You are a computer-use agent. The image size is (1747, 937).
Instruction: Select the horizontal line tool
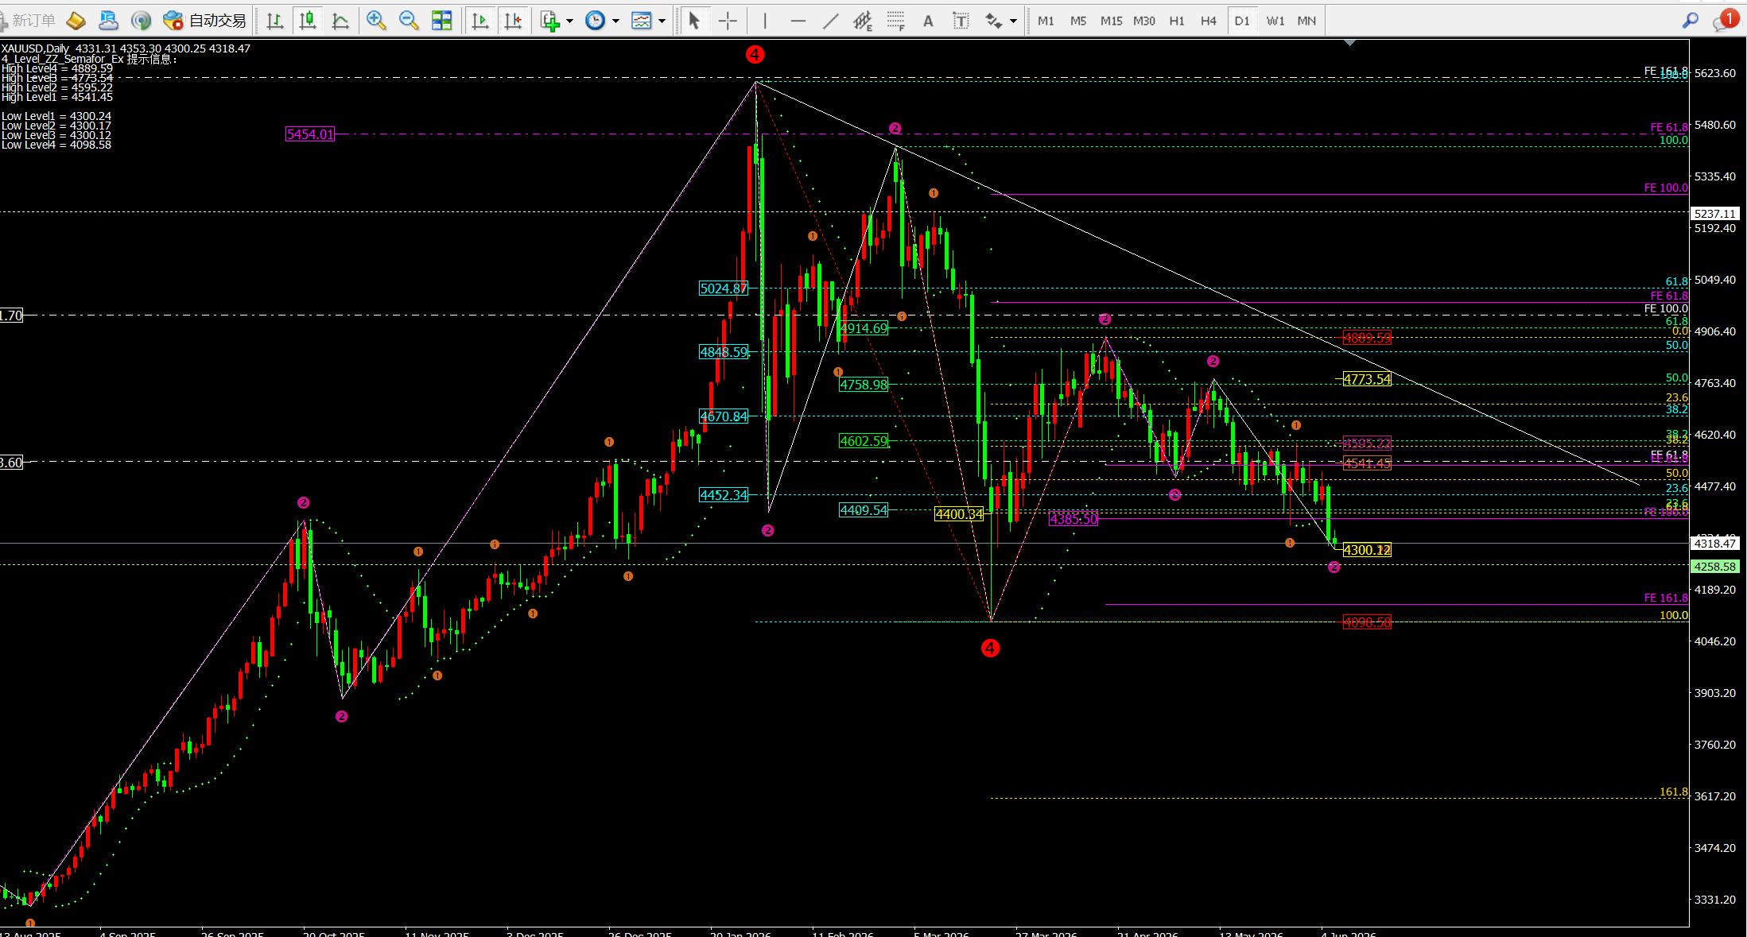[798, 21]
